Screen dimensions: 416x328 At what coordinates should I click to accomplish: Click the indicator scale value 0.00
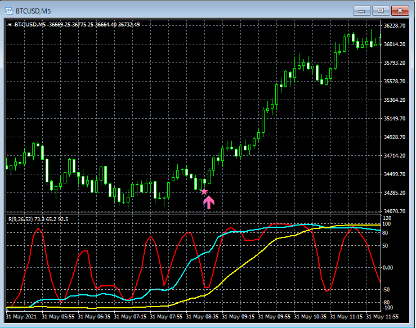(x=388, y=268)
